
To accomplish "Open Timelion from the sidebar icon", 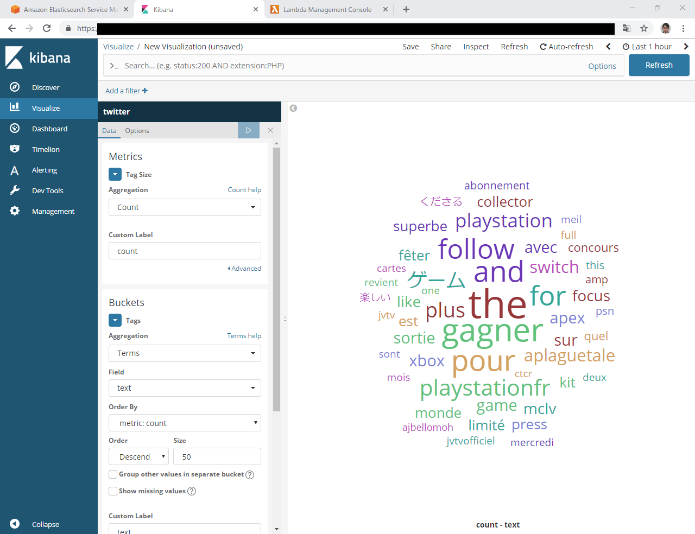I will (x=15, y=149).
